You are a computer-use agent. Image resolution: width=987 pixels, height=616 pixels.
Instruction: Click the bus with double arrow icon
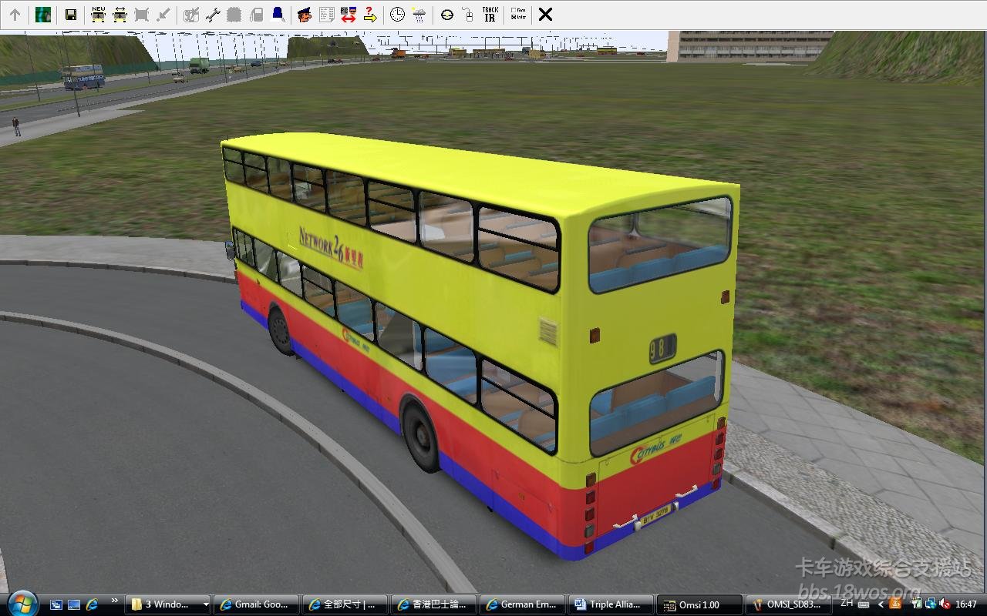click(x=120, y=15)
